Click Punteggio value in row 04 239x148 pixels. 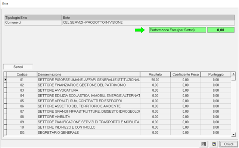(x=216, y=95)
